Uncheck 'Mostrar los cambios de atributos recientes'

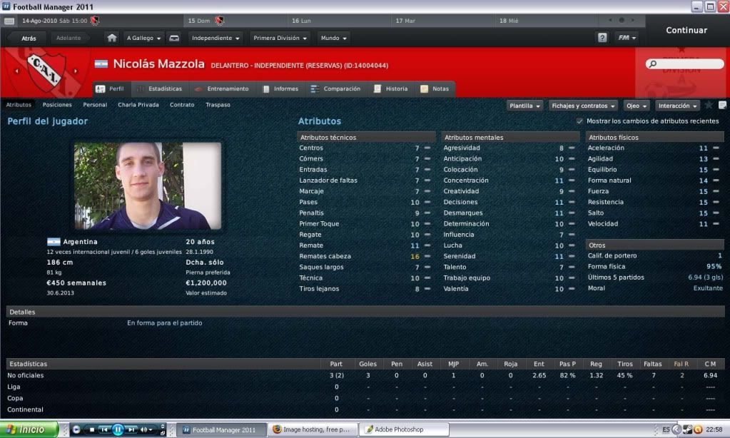tap(579, 121)
